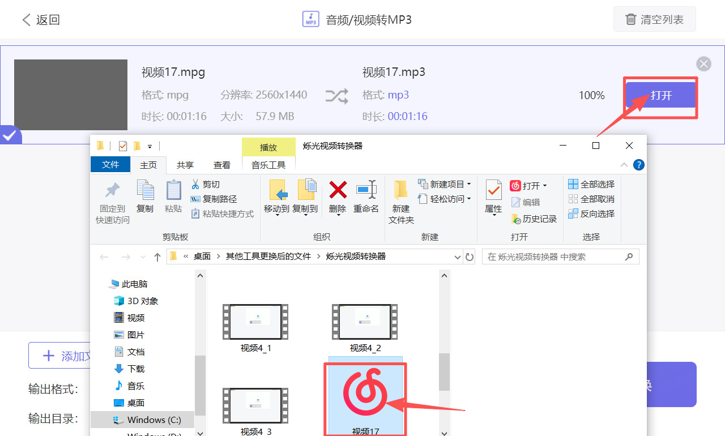This screenshot has width=725, height=436.
Task: Toggle the checkbox icon in the quick access toolbar
Action: [x=122, y=146]
